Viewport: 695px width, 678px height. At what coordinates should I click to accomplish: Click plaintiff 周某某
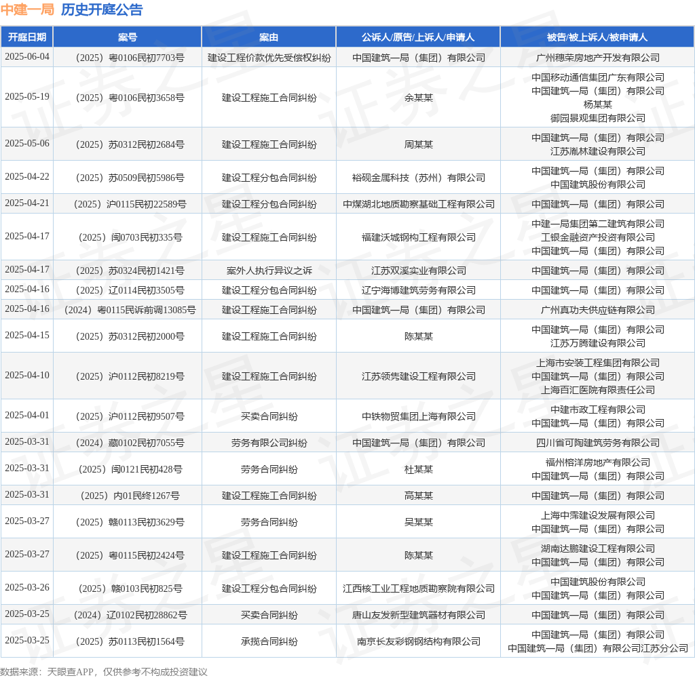coord(418,145)
